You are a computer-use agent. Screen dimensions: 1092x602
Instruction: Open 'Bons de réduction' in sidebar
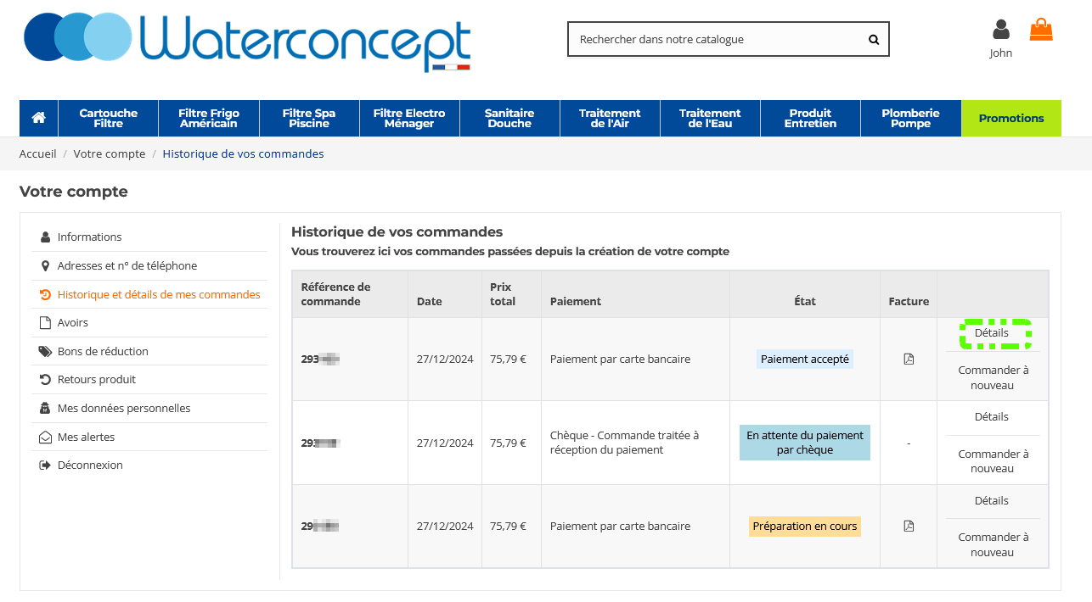click(103, 351)
